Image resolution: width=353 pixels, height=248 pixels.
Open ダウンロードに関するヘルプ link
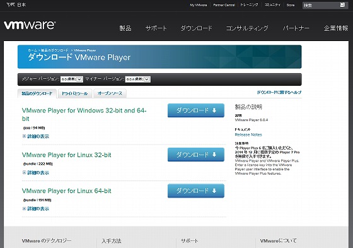[279, 92]
